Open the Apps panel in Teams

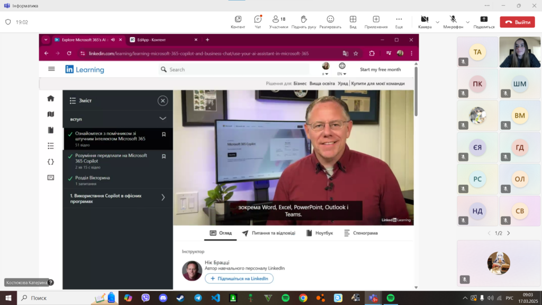click(376, 22)
